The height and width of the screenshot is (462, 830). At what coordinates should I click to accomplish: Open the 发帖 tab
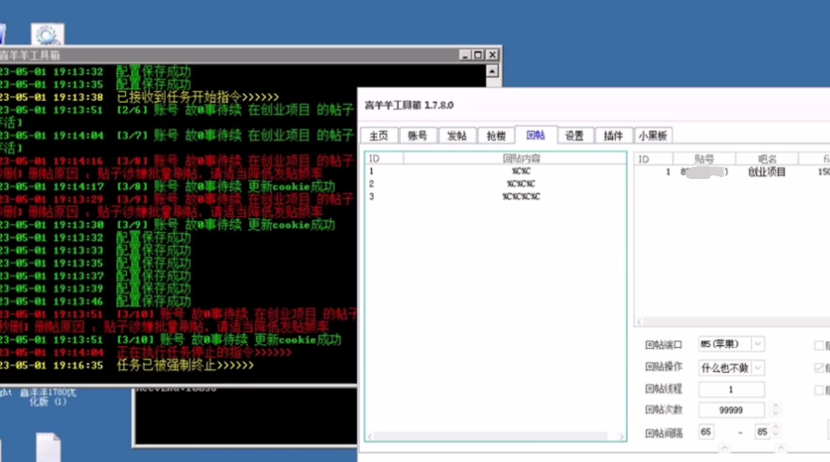(456, 135)
